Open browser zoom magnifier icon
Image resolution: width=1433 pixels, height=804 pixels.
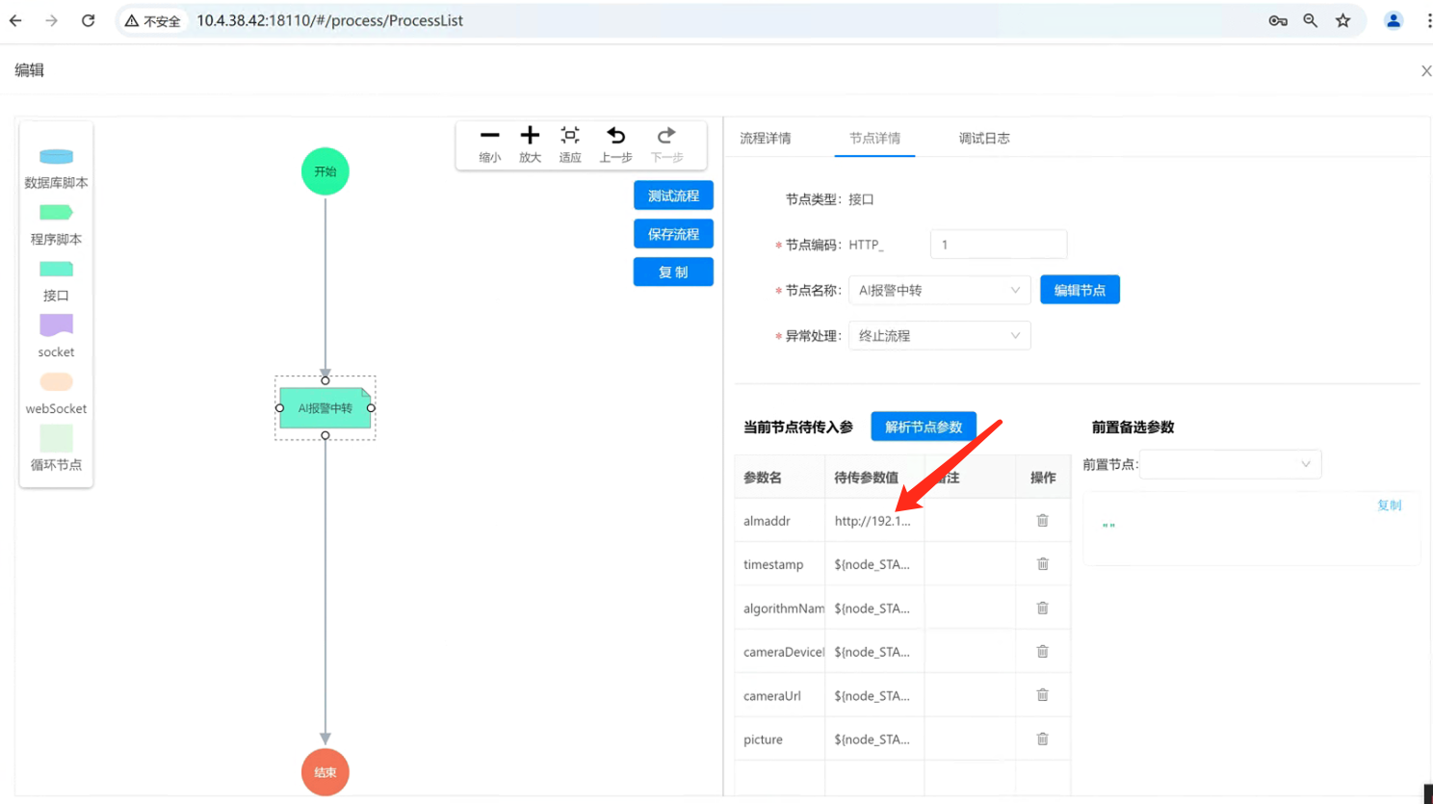point(1310,20)
